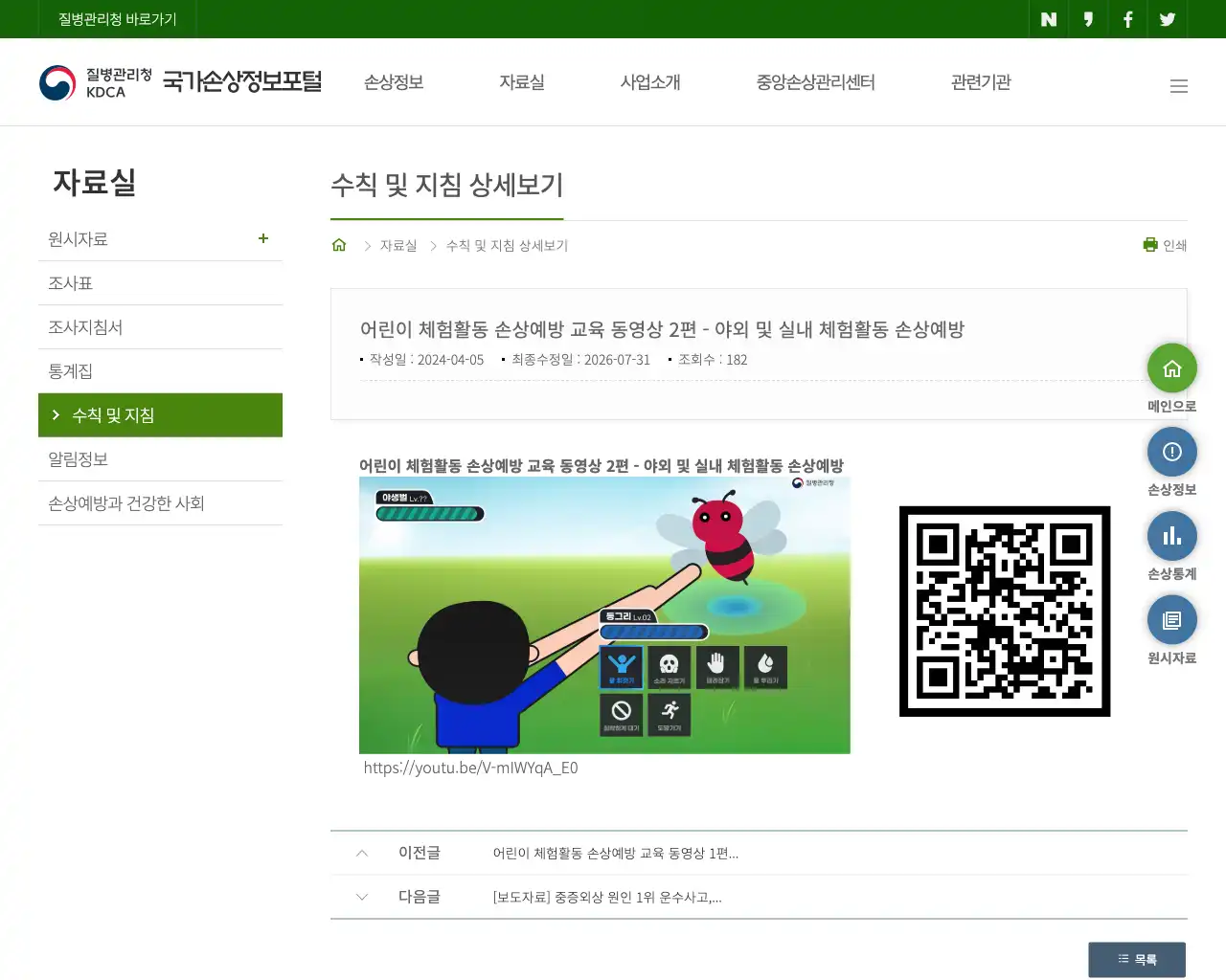Open the 손상정보 main menu
1226x980 pixels.
coord(394,82)
